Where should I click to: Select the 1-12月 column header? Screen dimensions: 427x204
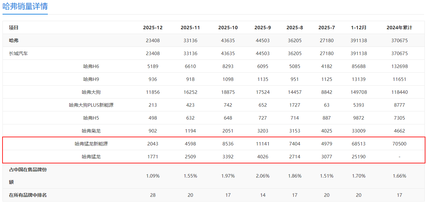click(x=359, y=28)
